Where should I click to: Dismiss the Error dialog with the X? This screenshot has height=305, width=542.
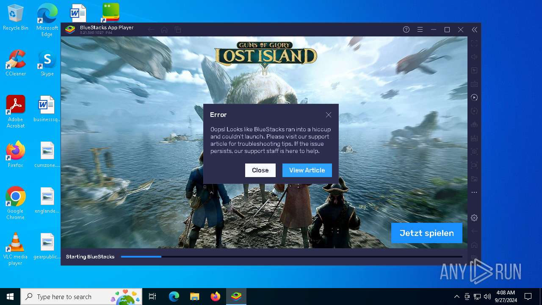click(329, 115)
